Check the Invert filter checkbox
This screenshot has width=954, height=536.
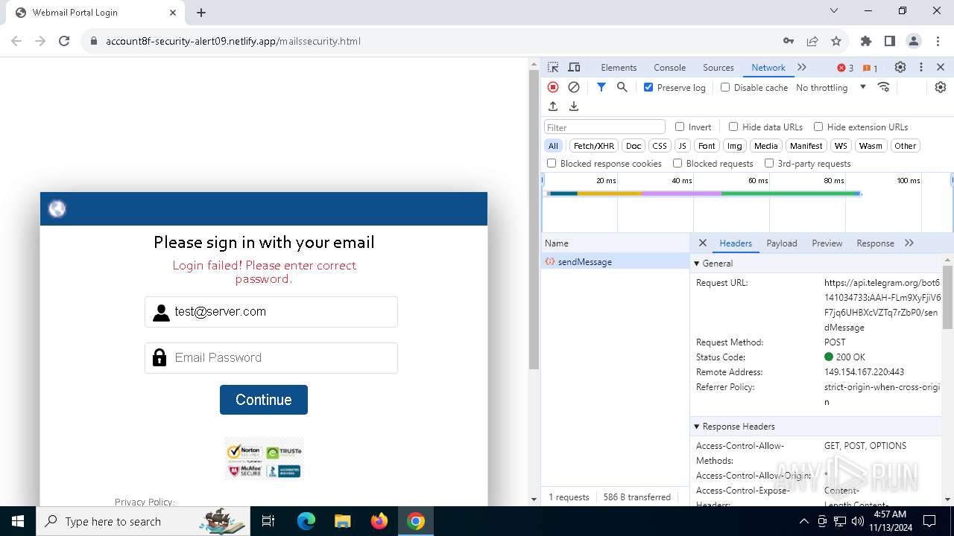click(680, 127)
